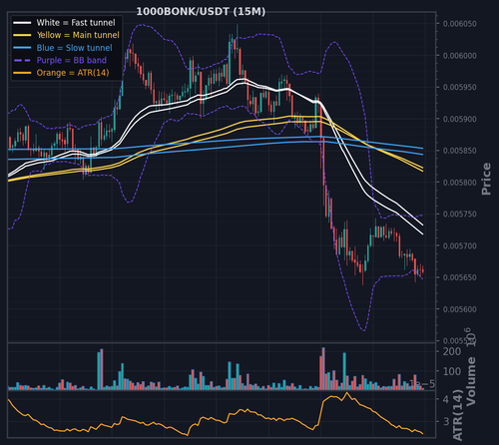Click the white line sample in legend

[22, 23]
